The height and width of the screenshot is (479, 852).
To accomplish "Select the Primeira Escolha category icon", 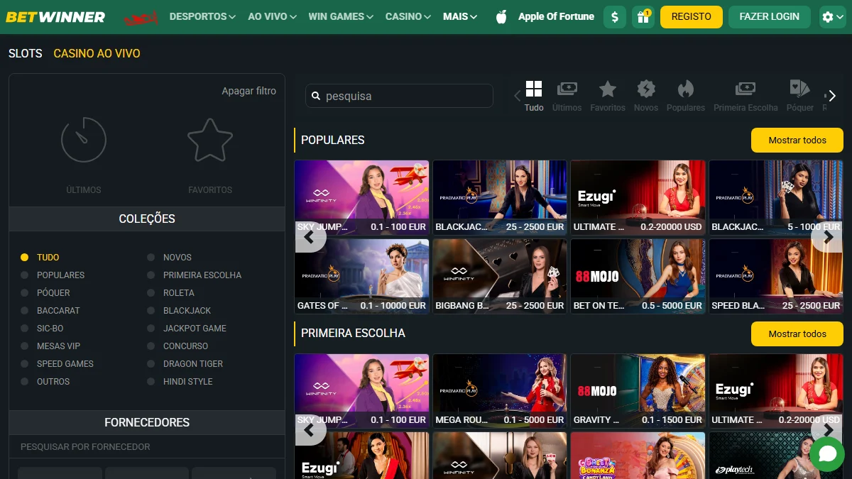I will 745,89.
